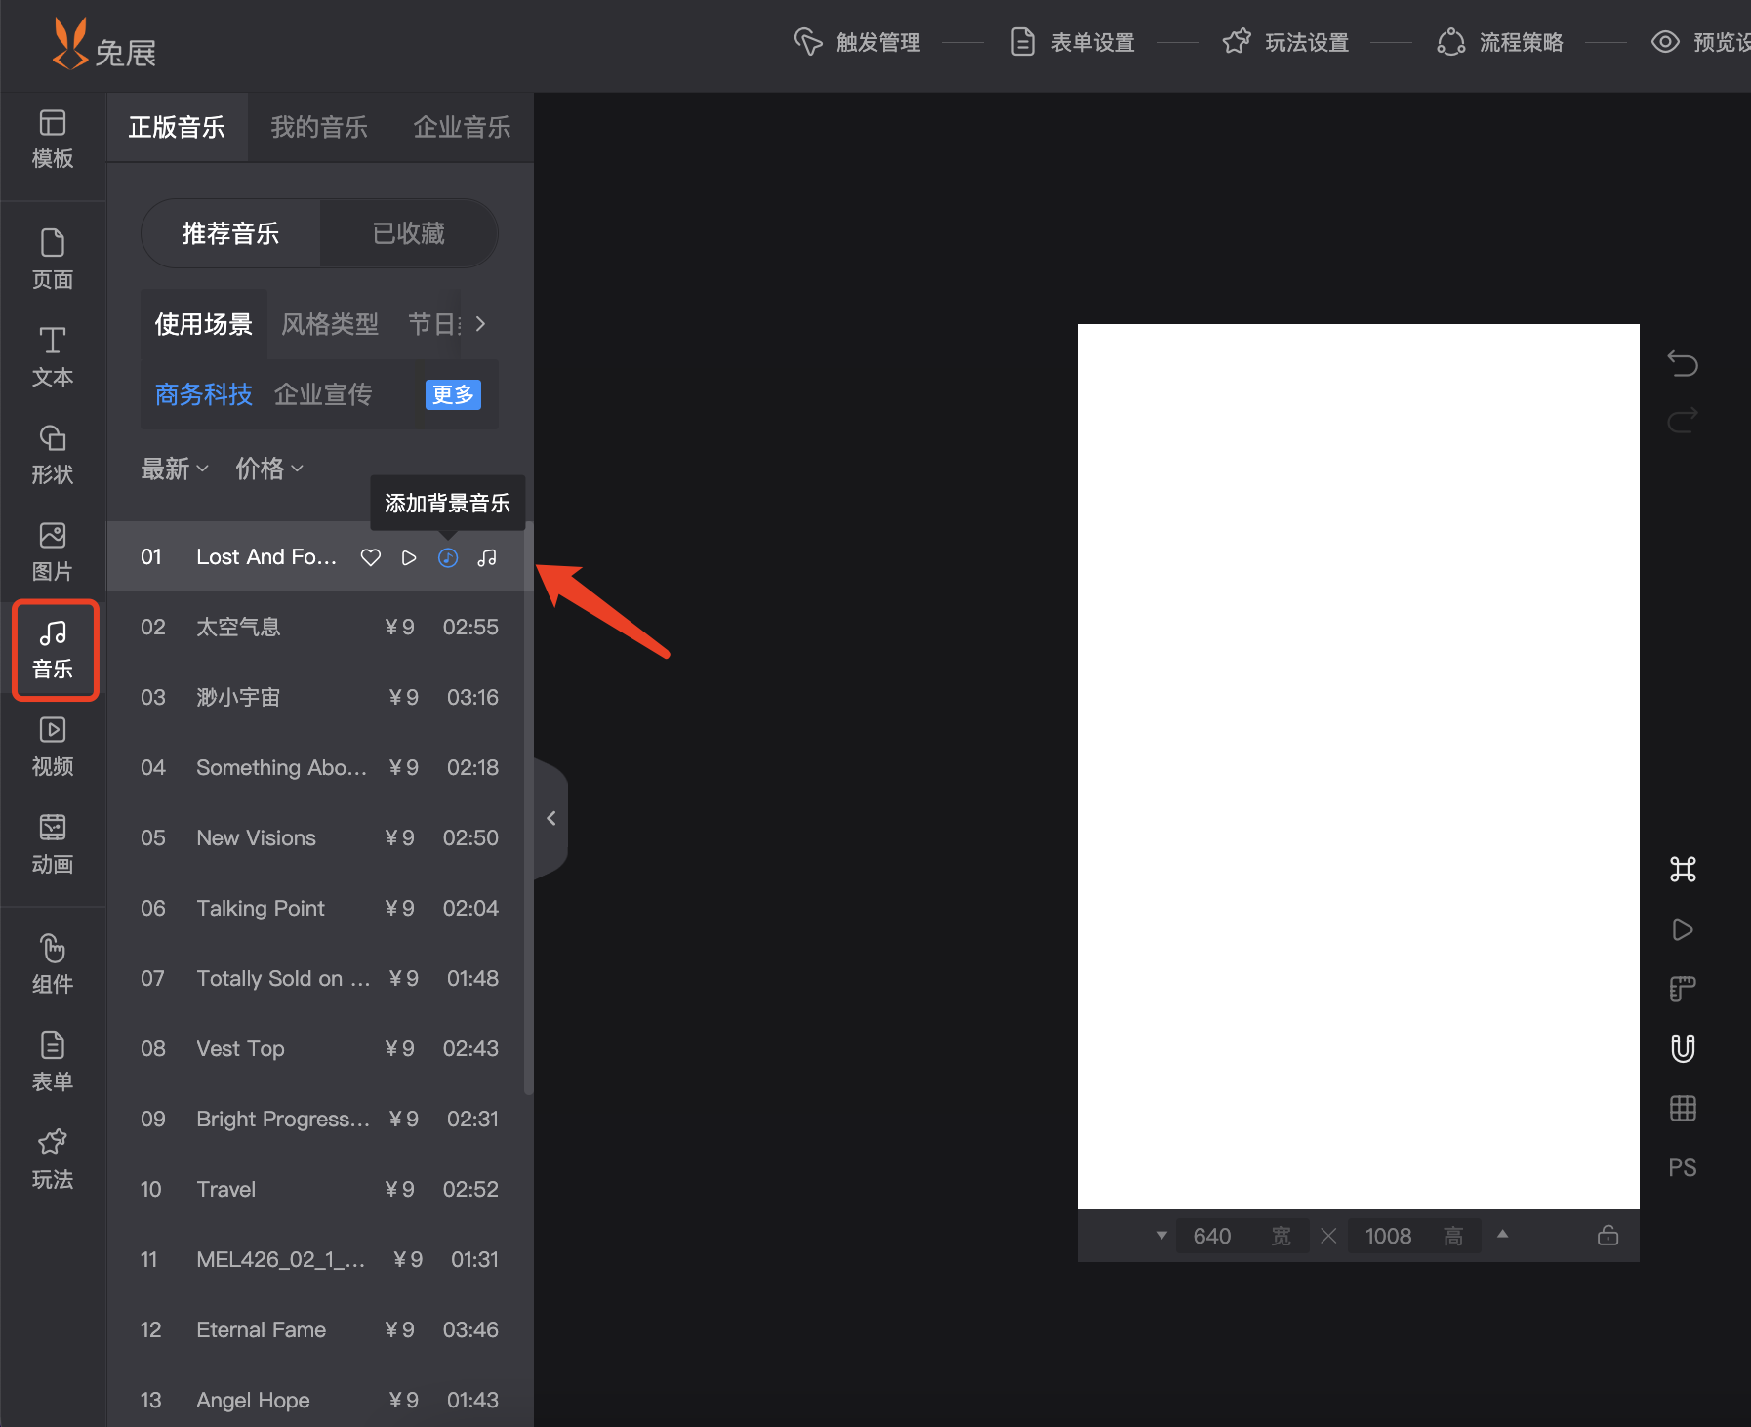1751x1427 pixels.
Task: Decrease canvas size with down triangle
Action: [x=1161, y=1236]
